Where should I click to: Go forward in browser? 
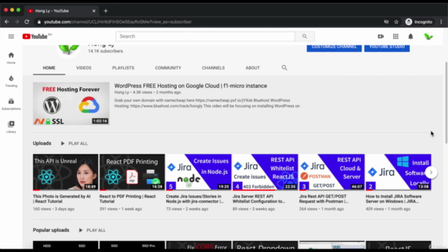coord(17,22)
